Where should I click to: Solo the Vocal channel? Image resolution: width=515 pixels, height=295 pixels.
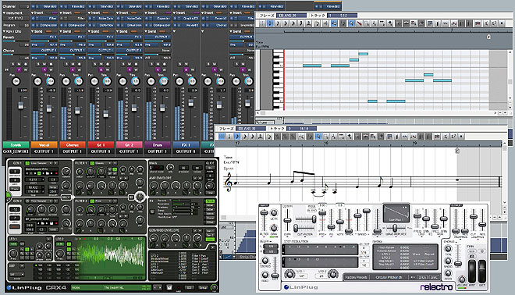pos(38,64)
